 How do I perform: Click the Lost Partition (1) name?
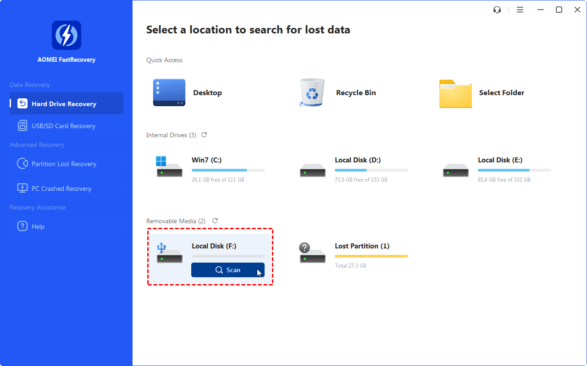tap(362, 246)
